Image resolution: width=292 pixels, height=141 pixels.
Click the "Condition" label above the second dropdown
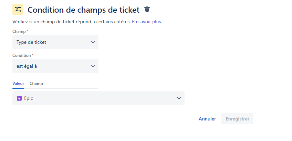click(22, 55)
